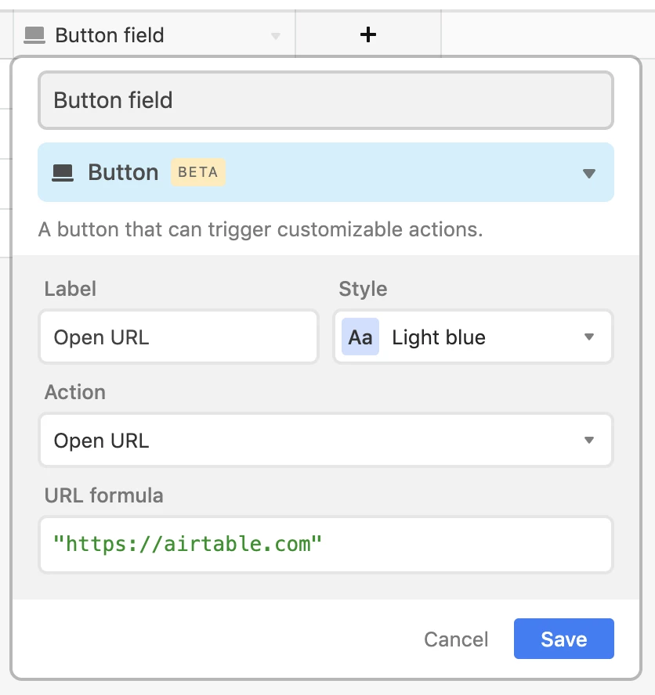
Task: Click the Button field type selector label
Action: [123, 172]
